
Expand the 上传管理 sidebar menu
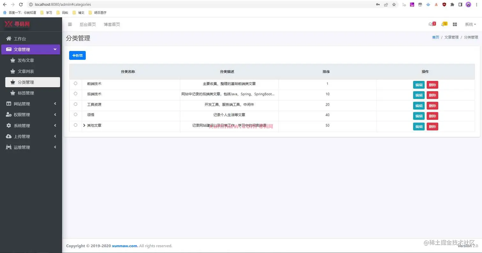[x=31, y=136]
